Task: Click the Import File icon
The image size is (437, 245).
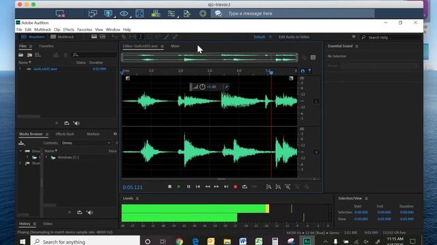Action: click(29, 55)
